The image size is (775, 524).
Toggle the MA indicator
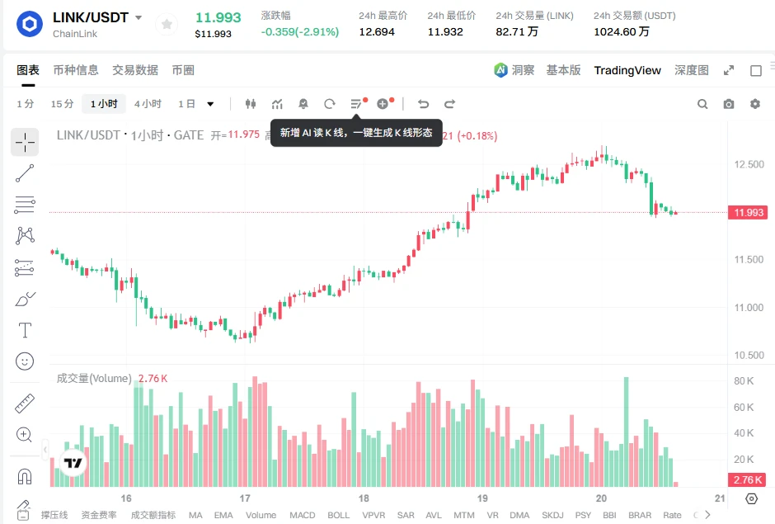point(195,515)
